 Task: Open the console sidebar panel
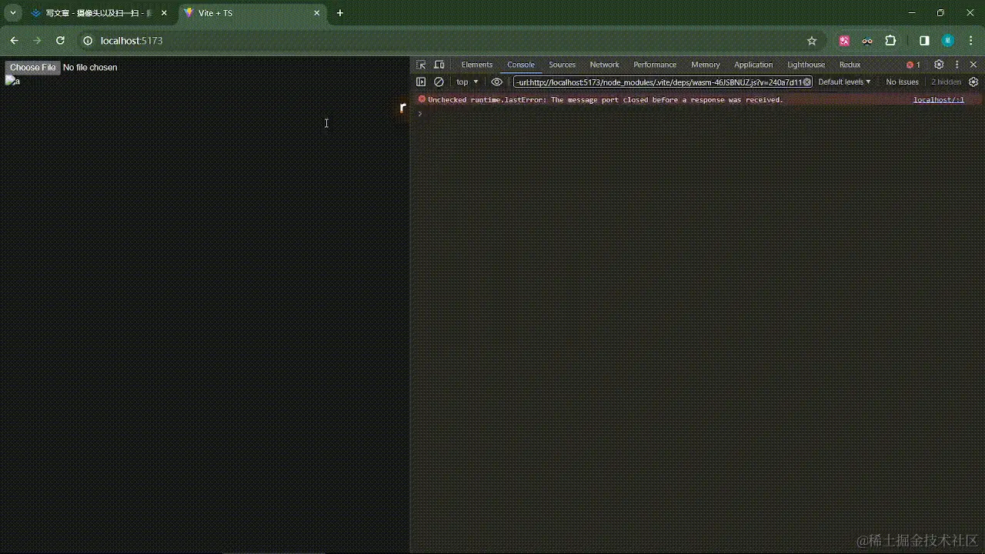click(x=421, y=82)
